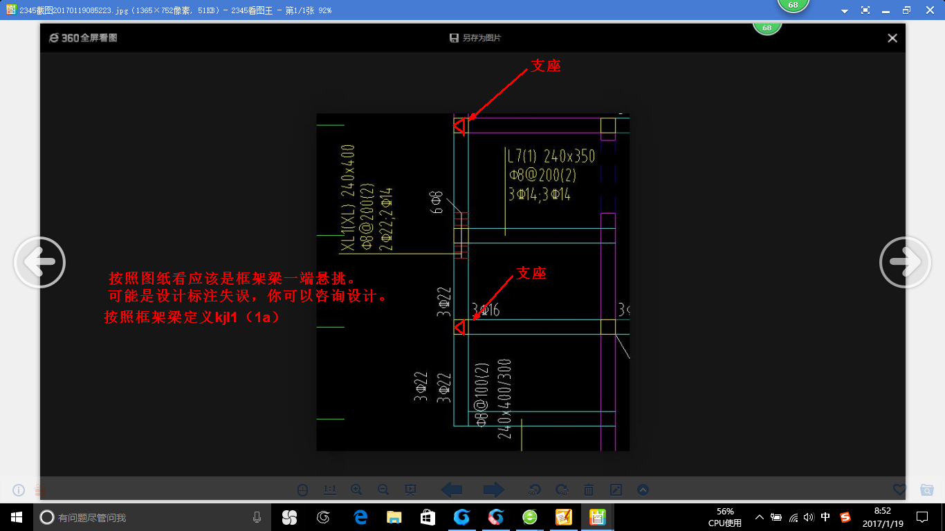
Task: Click the battery tray icon
Action: point(776,517)
